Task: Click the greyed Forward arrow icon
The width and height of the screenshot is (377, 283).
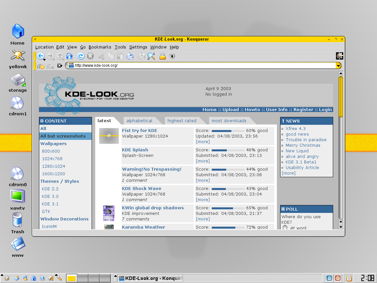Action: coord(50,56)
